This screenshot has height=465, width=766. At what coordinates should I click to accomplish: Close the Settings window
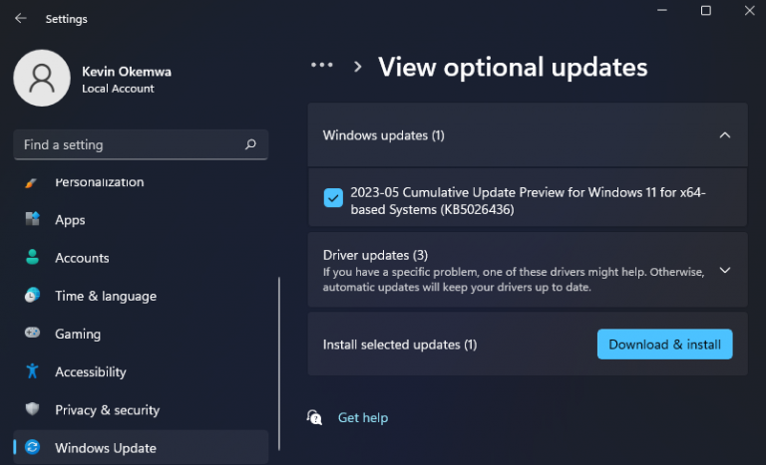749,10
